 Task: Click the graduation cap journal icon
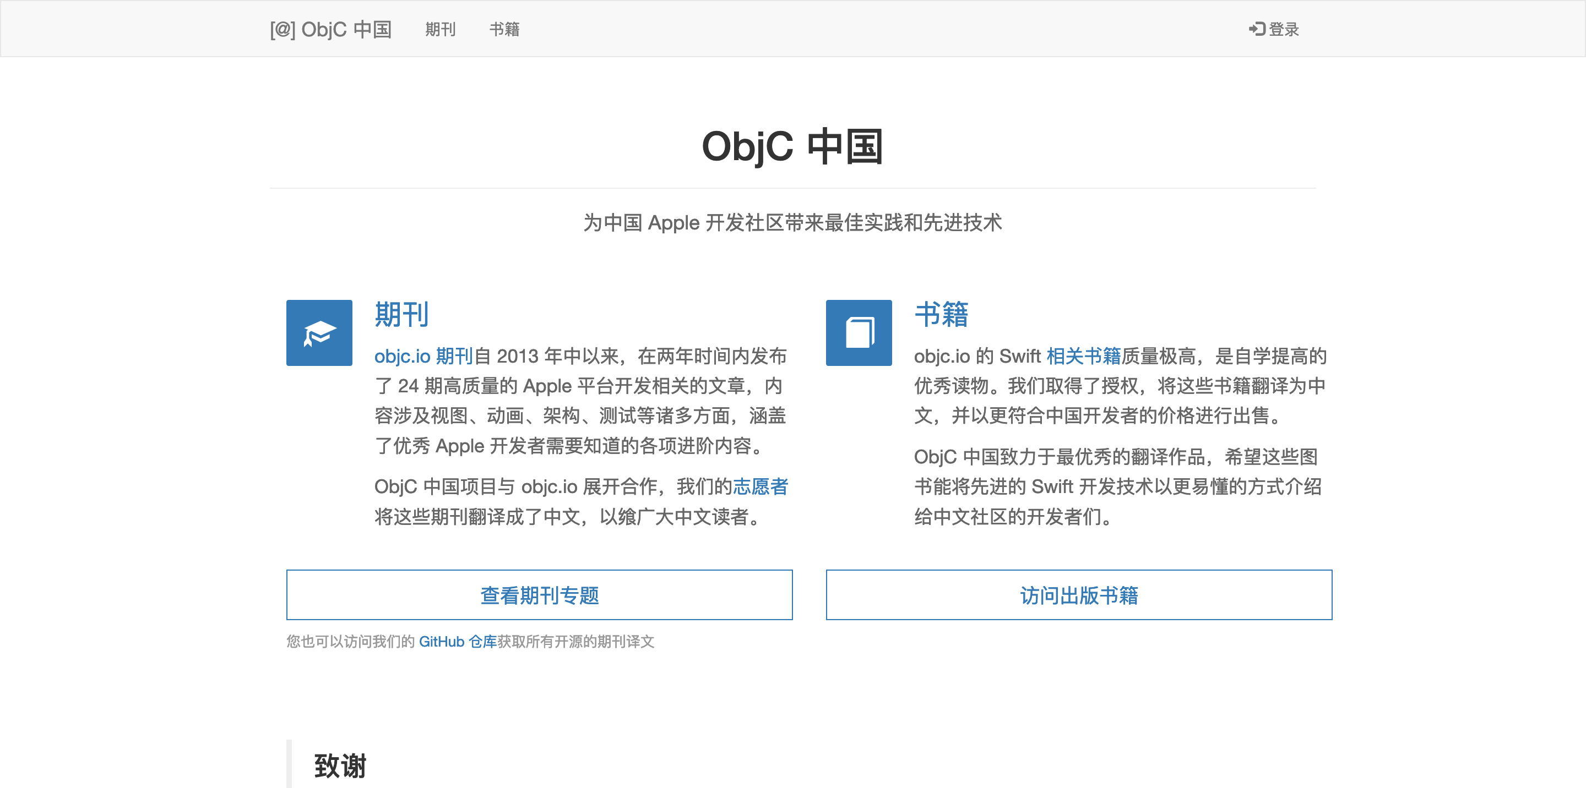pyautogui.click(x=319, y=333)
